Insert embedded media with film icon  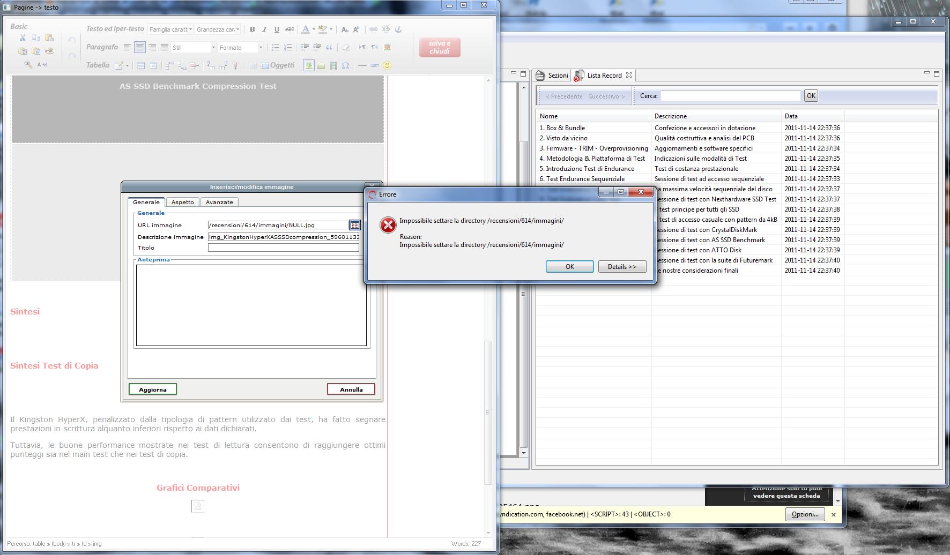pos(333,65)
